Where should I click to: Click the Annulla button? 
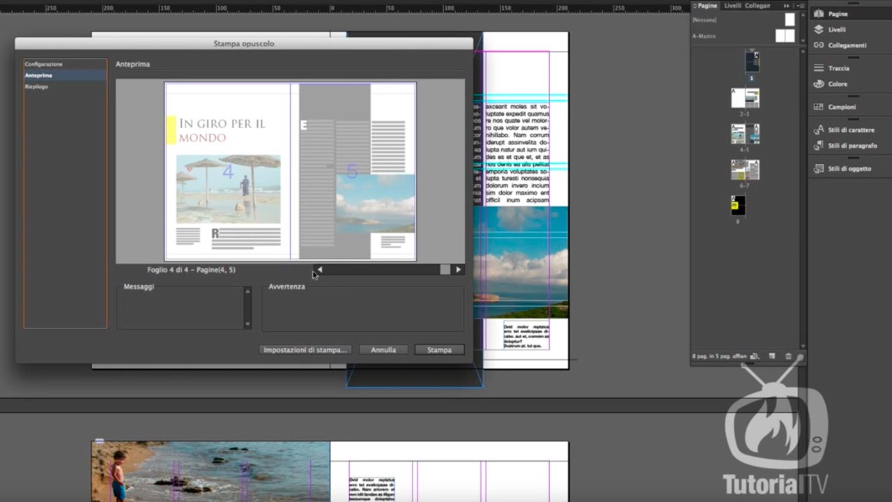pyautogui.click(x=383, y=350)
